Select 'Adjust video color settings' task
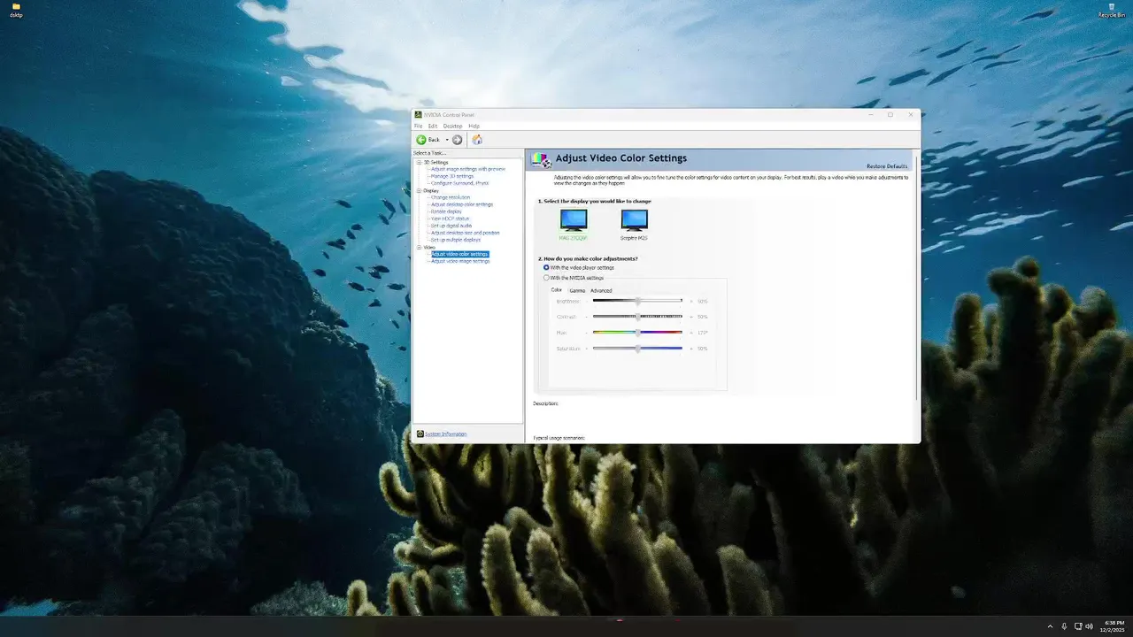 click(x=459, y=254)
